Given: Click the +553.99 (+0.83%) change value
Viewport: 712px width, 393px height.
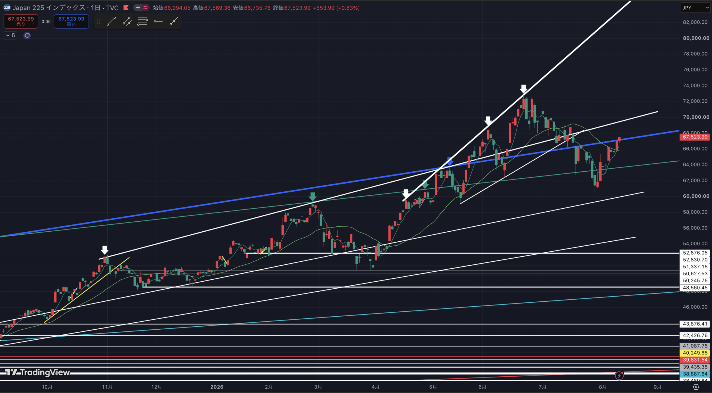Looking at the screenshot, I should [336, 8].
